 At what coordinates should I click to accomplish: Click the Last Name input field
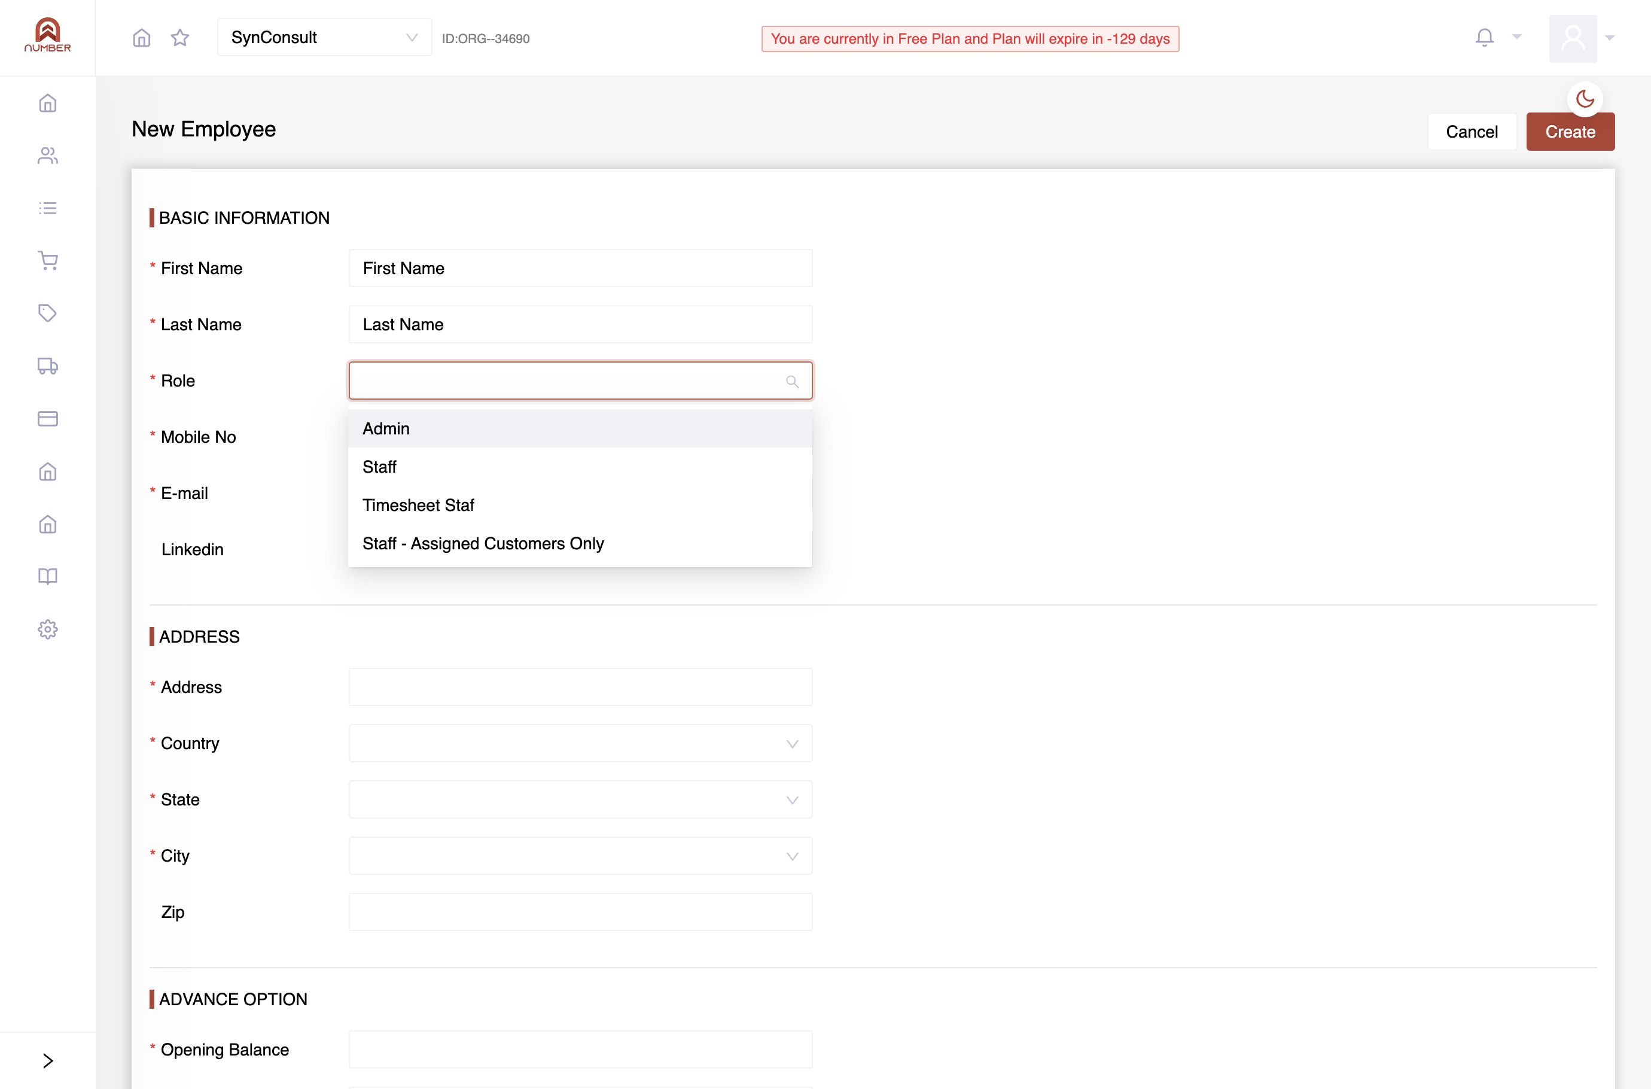pos(580,324)
